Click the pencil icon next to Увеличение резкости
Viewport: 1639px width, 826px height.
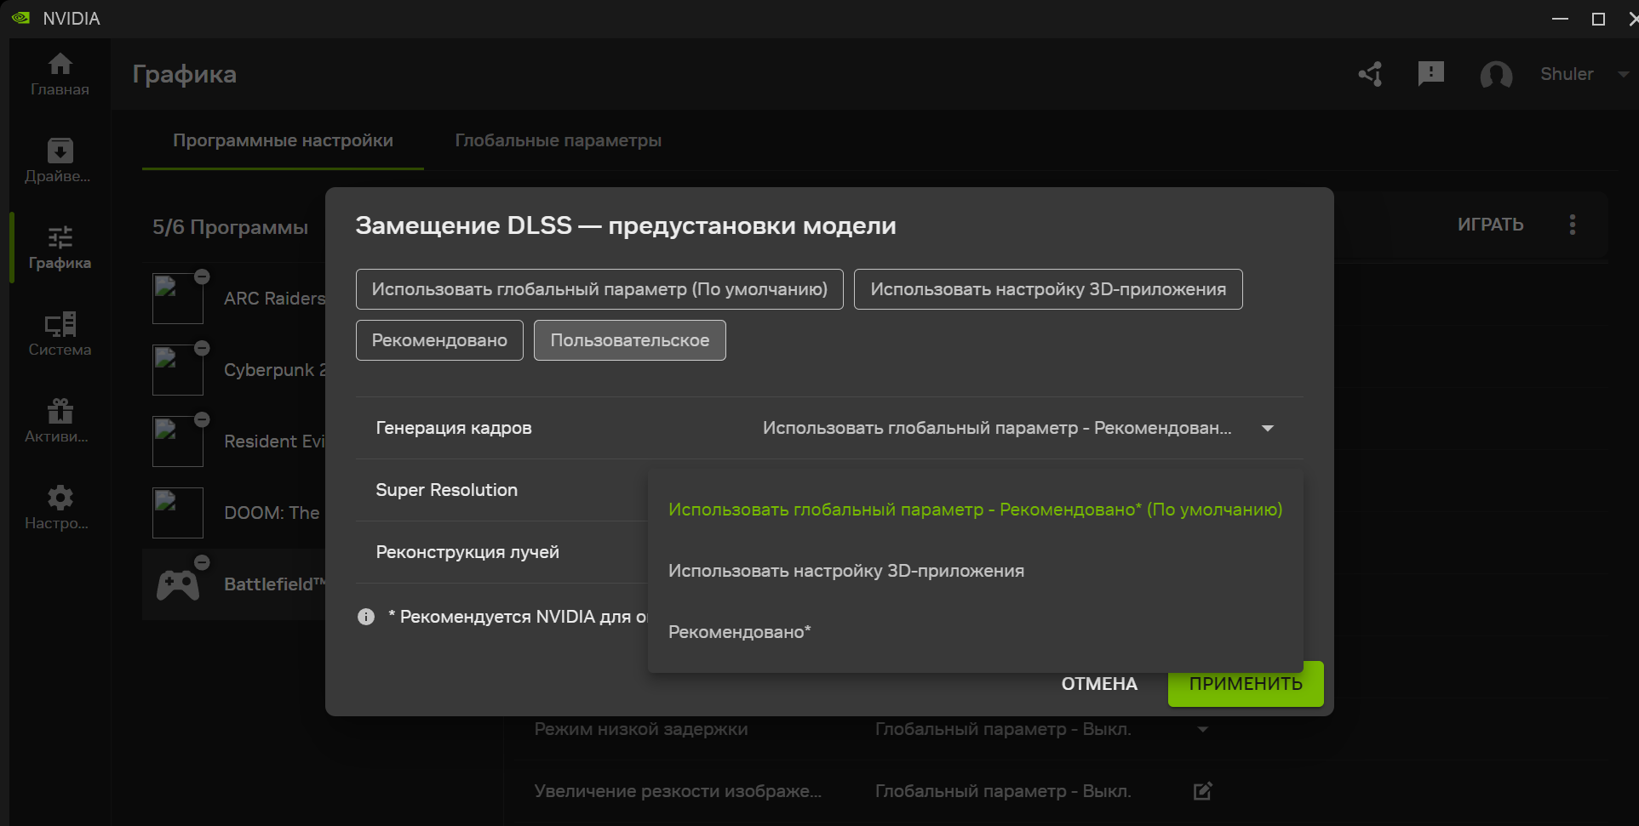(1201, 790)
